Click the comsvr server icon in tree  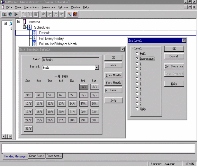24,22
